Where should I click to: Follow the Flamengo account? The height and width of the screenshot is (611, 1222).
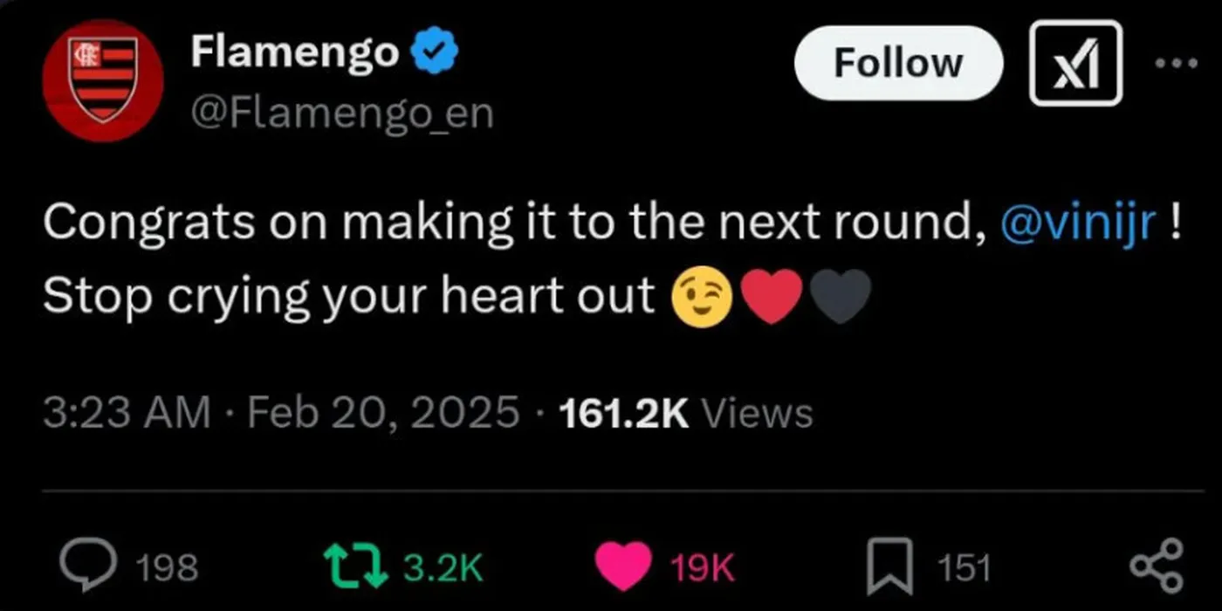click(898, 63)
